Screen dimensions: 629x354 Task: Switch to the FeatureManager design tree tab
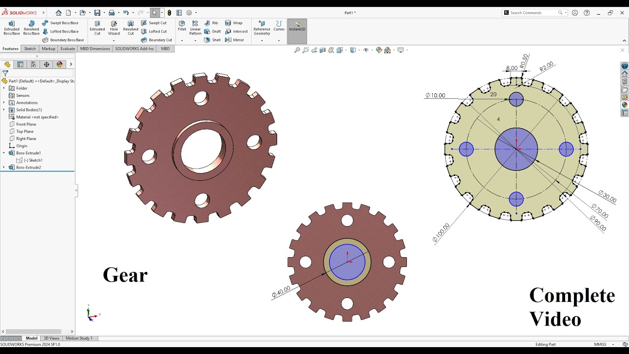pyautogui.click(x=7, y=64)
